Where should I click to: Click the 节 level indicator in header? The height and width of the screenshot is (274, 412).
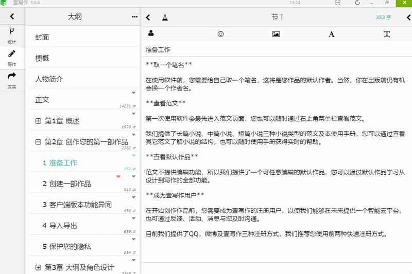(277, 17)
